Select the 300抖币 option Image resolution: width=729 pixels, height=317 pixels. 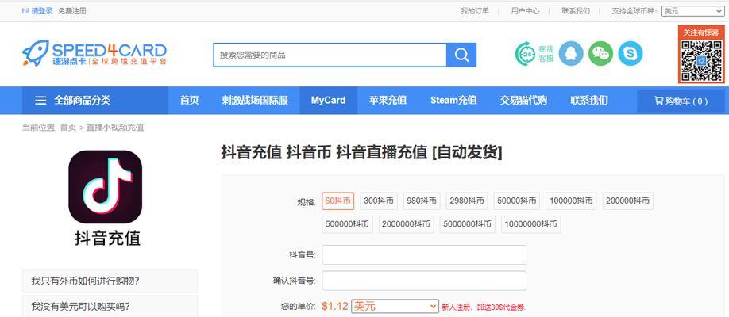click(x=379, y=201)
